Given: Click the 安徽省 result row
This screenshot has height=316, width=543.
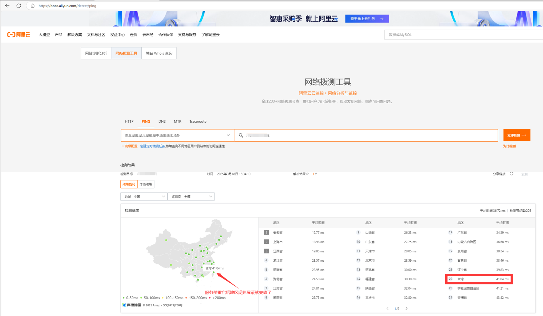Looking at the screenshot, I should [x=305, y=232].
